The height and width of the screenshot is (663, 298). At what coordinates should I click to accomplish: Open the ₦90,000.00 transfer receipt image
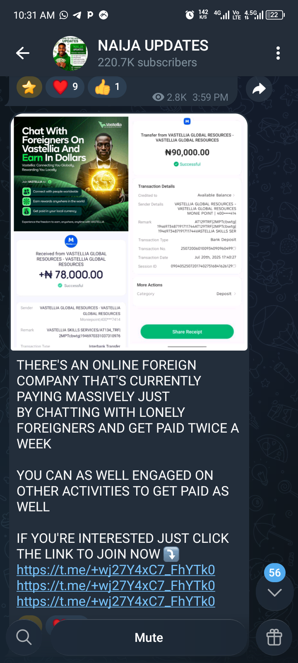pyautogui.click(x=187, y=232)
